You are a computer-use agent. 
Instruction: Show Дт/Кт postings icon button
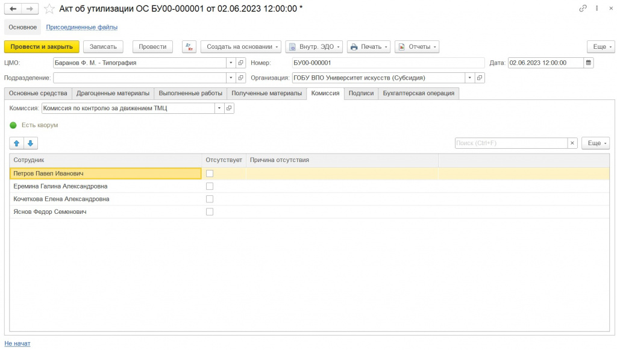click(x=189, y=47)
